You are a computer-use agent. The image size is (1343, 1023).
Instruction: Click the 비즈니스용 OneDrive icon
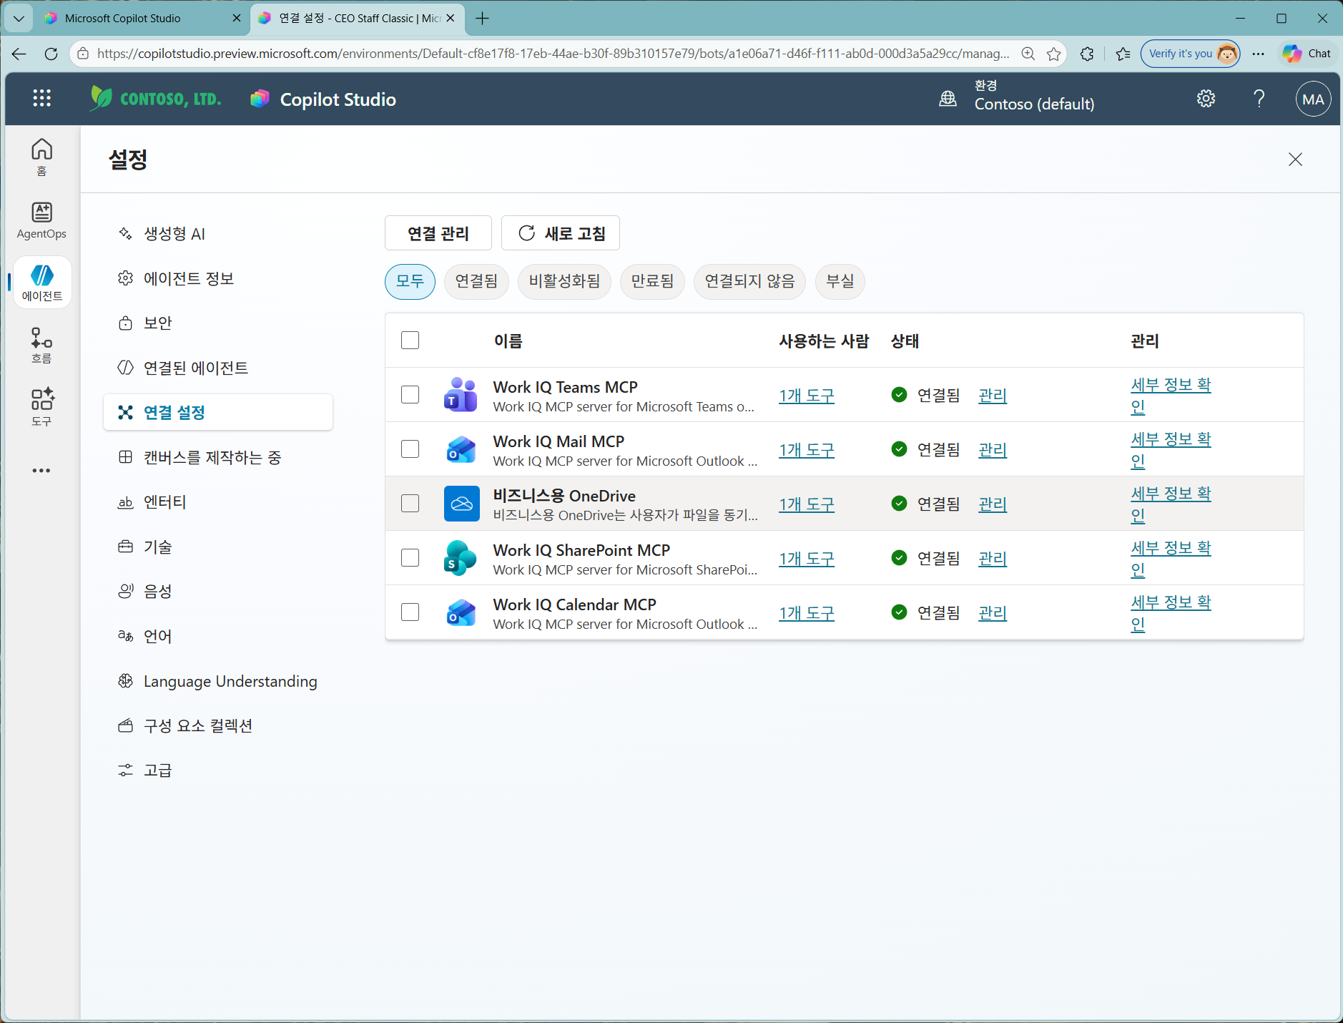[461, 504]
